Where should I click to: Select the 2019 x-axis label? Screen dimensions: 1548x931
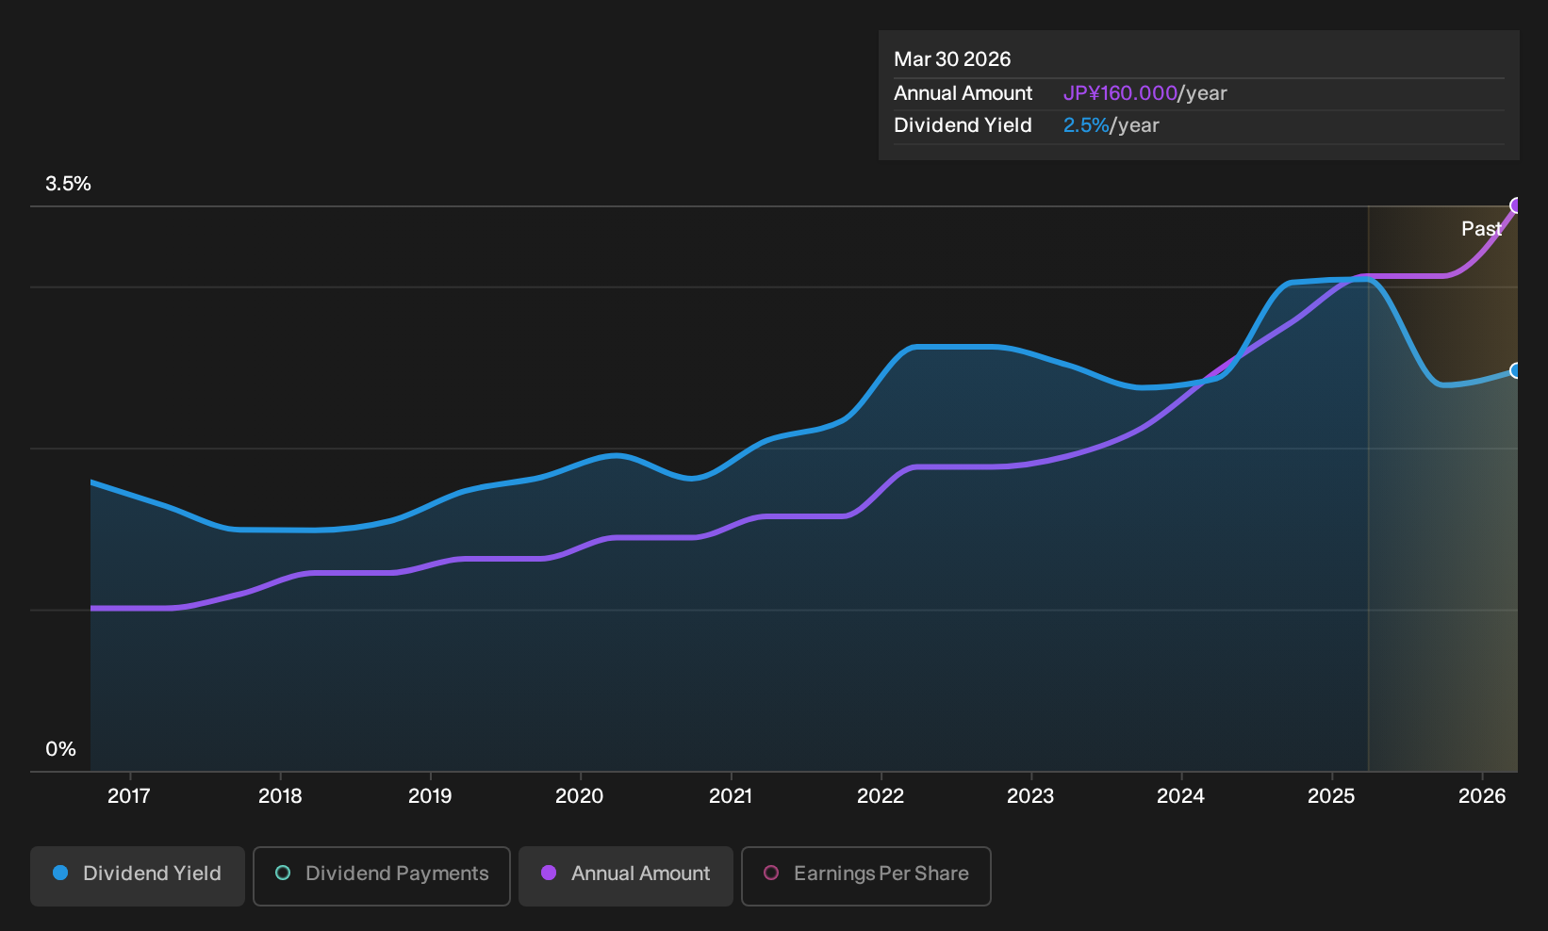point(430,796)
